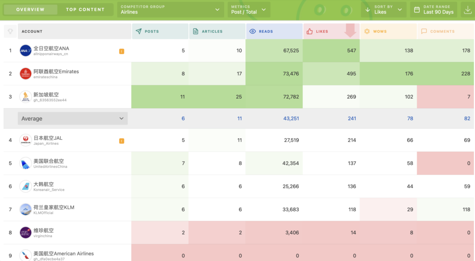Open the 新加坡航空 account

pyautogui.click(x=46, y=94)
